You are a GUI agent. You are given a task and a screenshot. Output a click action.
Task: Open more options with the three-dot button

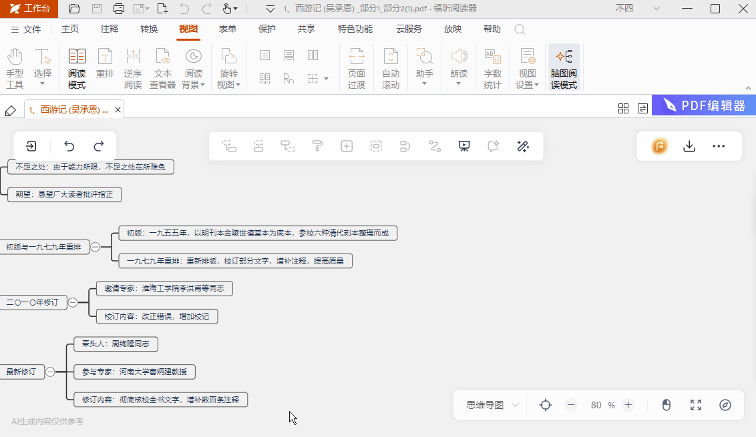(x=719, y=146)
